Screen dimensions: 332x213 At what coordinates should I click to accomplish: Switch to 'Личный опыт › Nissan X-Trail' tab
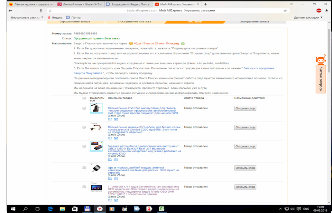(x=80, y=4)
